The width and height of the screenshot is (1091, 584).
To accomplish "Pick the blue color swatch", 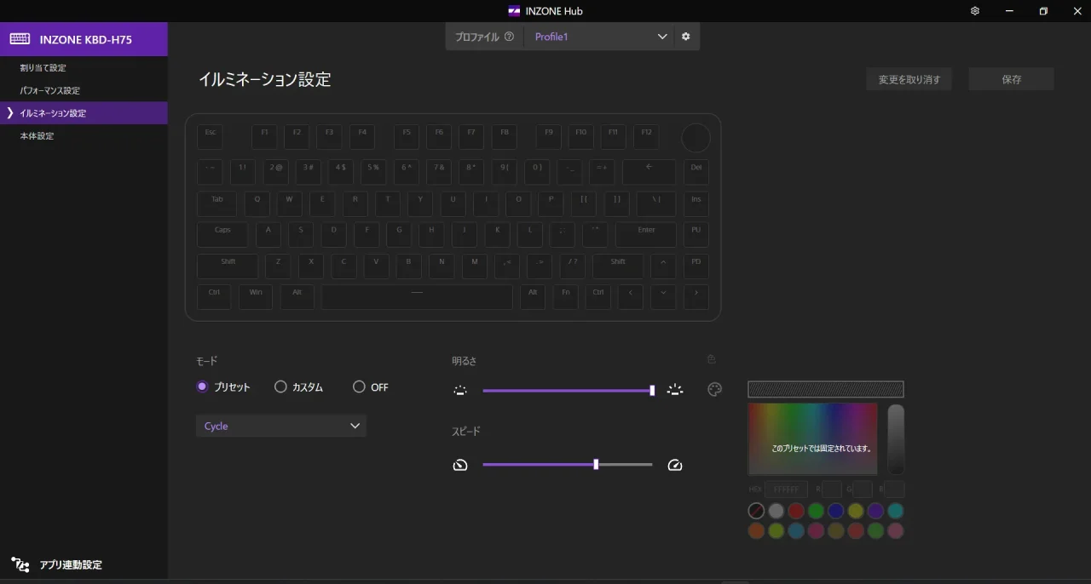I will pyautogui.click(x=835, y=511).
